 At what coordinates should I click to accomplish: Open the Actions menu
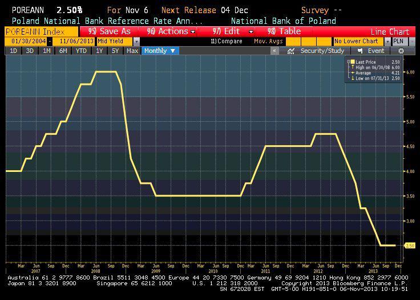click(x=171, y=31)
